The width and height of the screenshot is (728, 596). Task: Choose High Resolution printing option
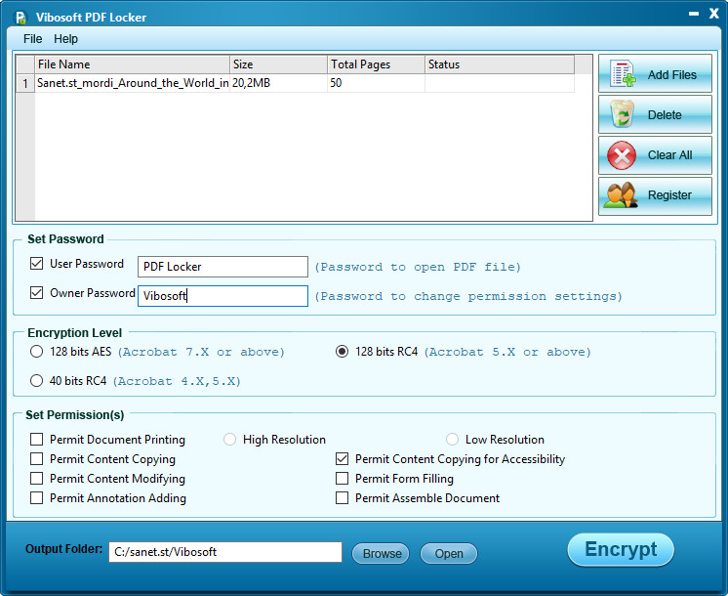pos(230,440)
